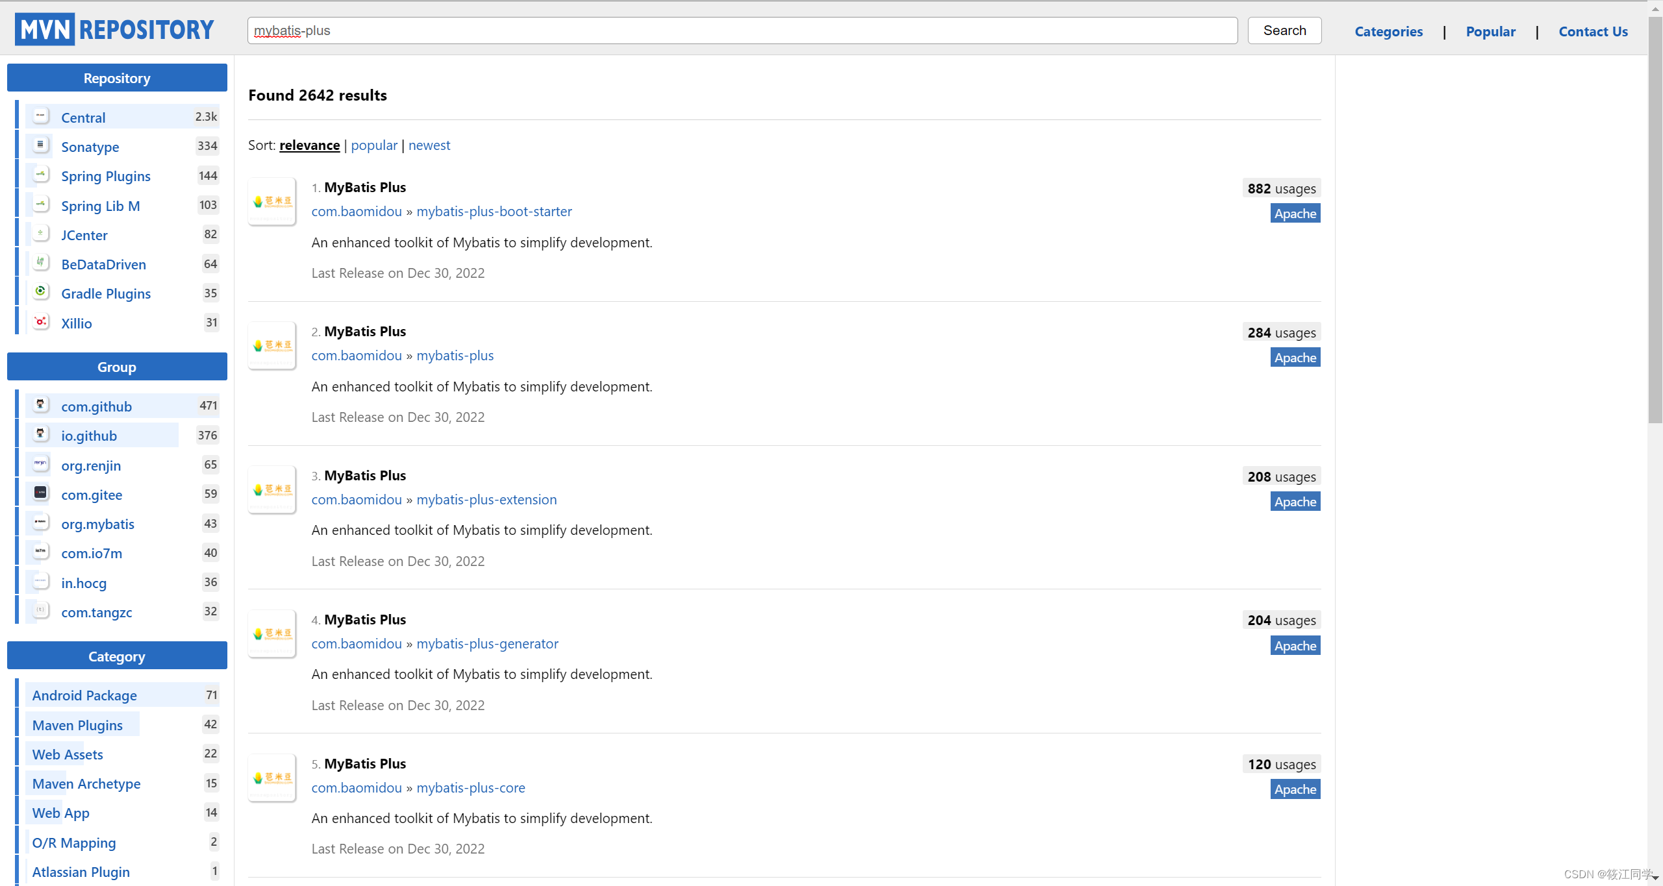Click the com.gitee group icon
Screen dimensions: 1663x886
[41, 493]
